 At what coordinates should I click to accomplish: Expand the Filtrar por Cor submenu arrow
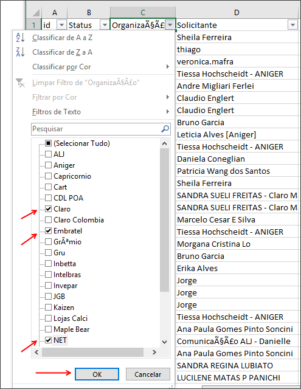pos(168,97)
